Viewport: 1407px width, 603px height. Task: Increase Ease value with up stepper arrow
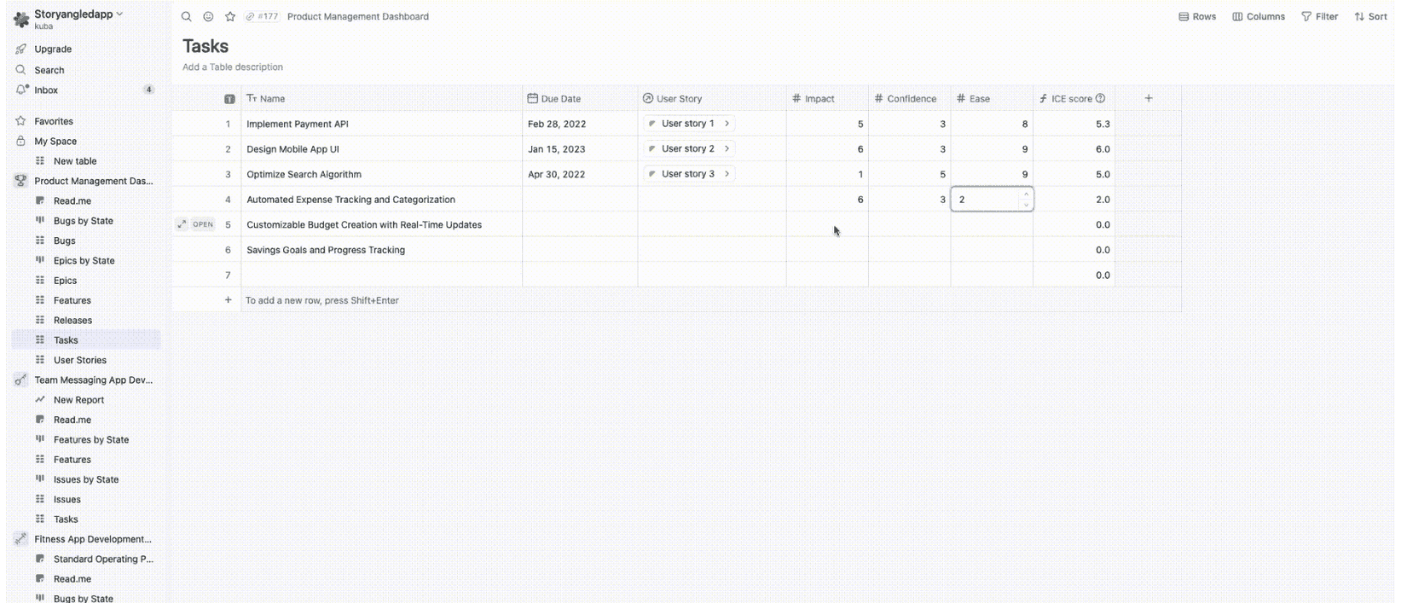[1026, 194]
